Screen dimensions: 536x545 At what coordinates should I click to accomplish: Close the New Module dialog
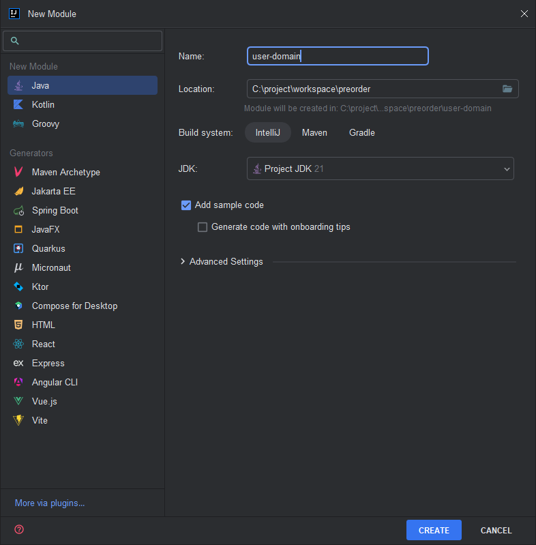(524, 14)
